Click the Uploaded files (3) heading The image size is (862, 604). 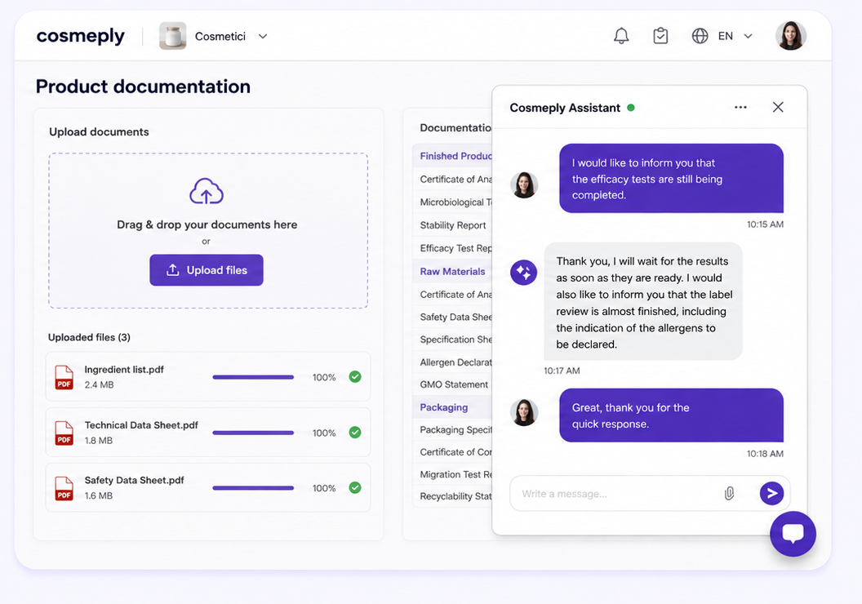(x=89, y=337)
